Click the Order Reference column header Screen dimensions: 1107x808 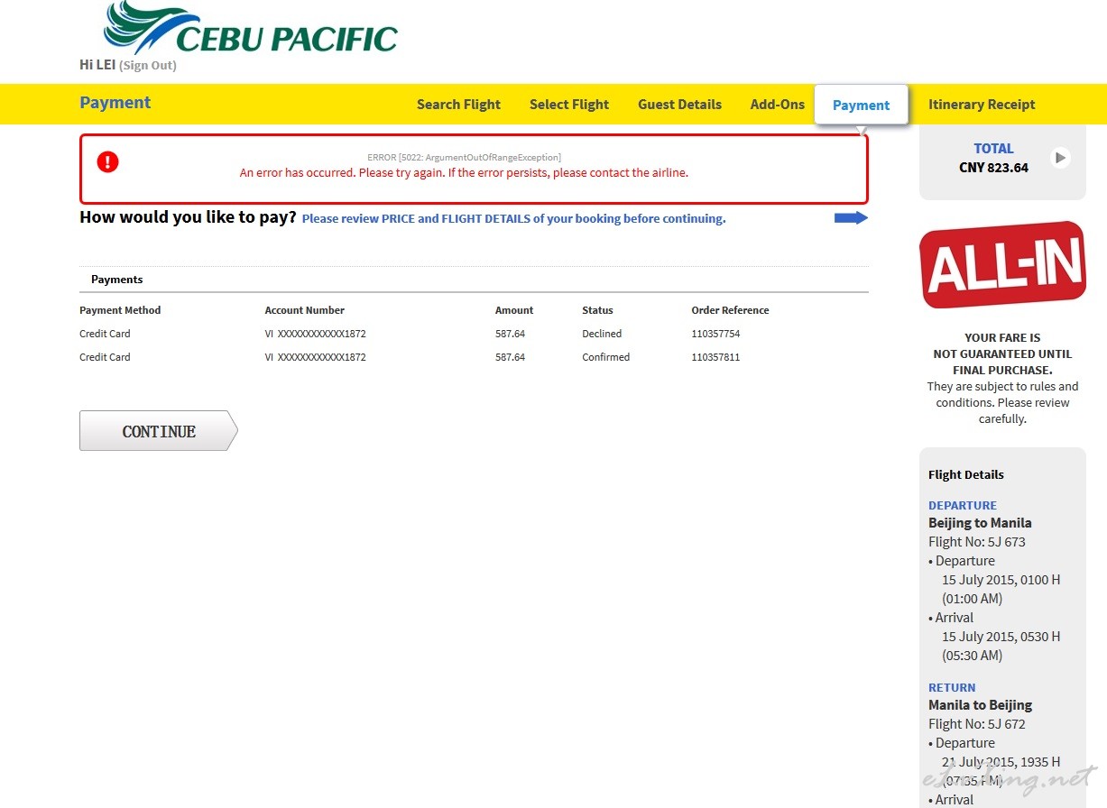(x=730, y=310)
